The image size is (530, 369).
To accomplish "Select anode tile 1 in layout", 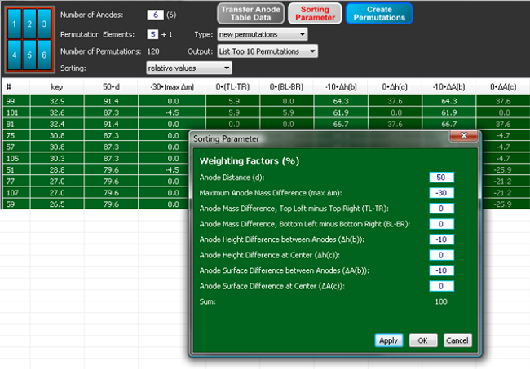I will (14, 24).
